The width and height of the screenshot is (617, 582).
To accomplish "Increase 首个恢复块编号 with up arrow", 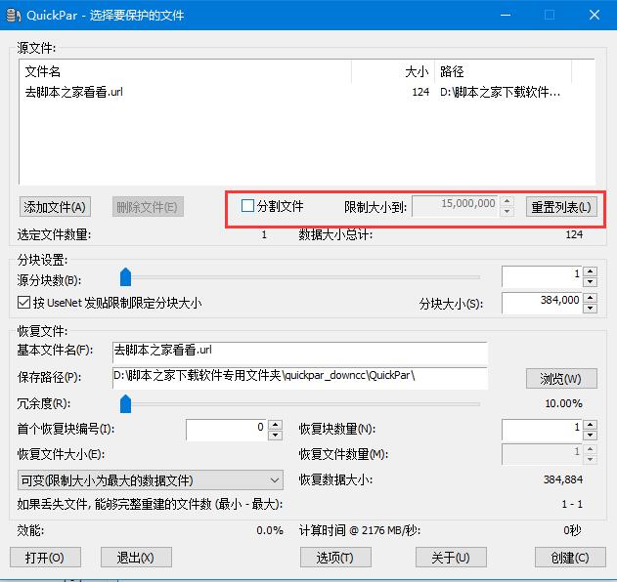I will tap(275, 425).
